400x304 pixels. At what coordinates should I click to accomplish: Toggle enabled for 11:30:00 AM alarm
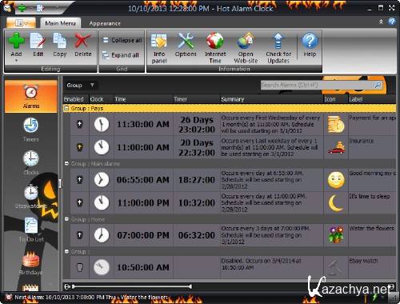point(79,124)
